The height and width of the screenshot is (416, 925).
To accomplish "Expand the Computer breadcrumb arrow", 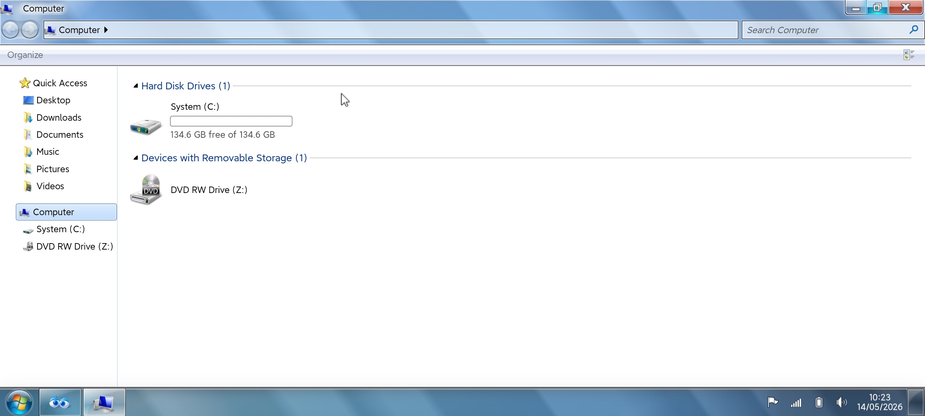I will [106, 30].
